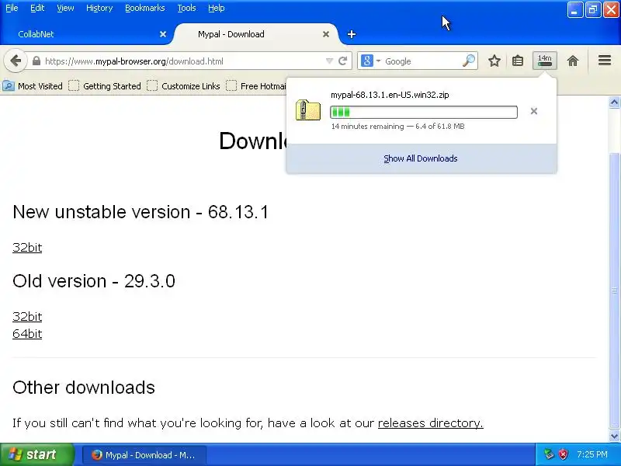621x466 pixels.
Task: Click the Old version - 29.3.0 heading
Action: coord(94,281)
